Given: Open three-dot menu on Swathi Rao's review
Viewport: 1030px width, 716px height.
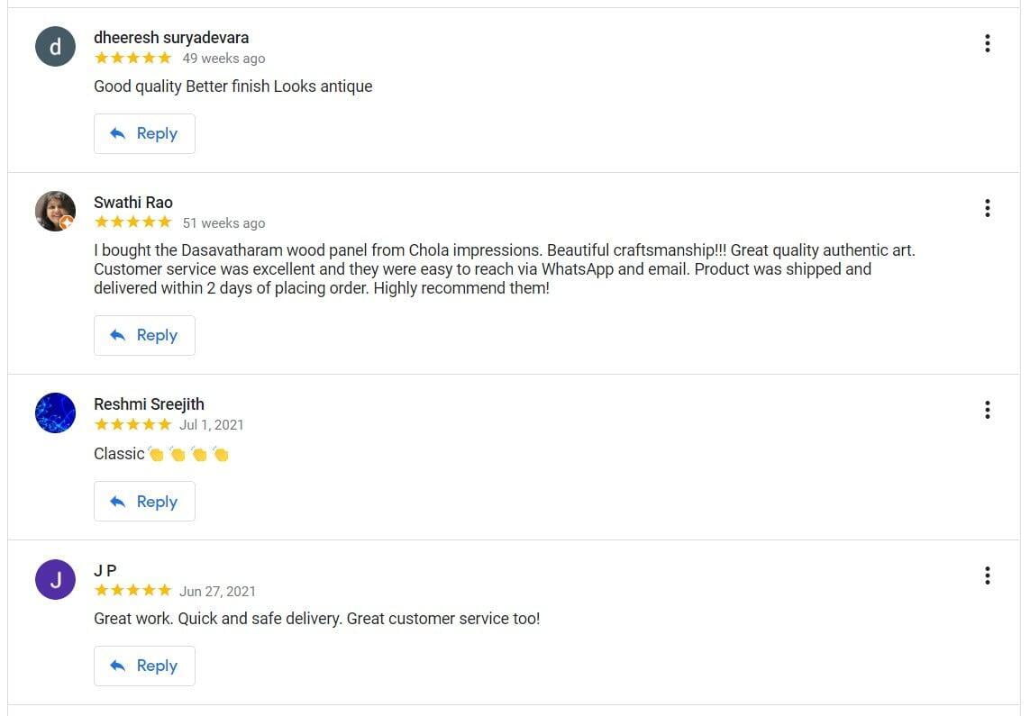Looking at the screenshot, I should pos(988,208).
